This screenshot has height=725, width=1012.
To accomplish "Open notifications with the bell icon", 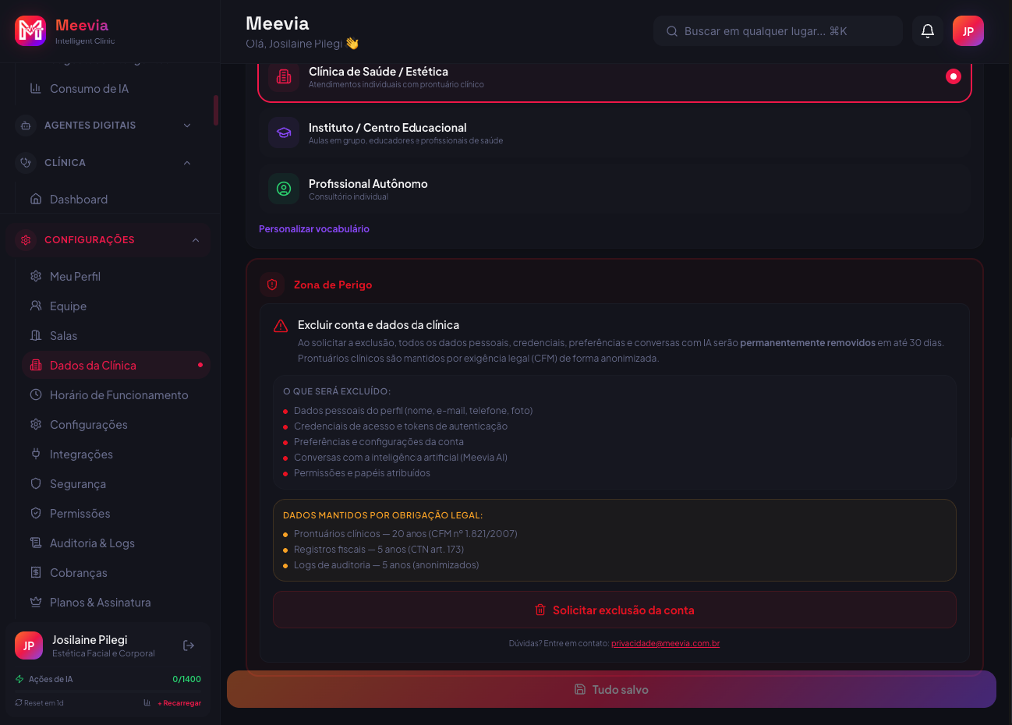I will point(928,31).
